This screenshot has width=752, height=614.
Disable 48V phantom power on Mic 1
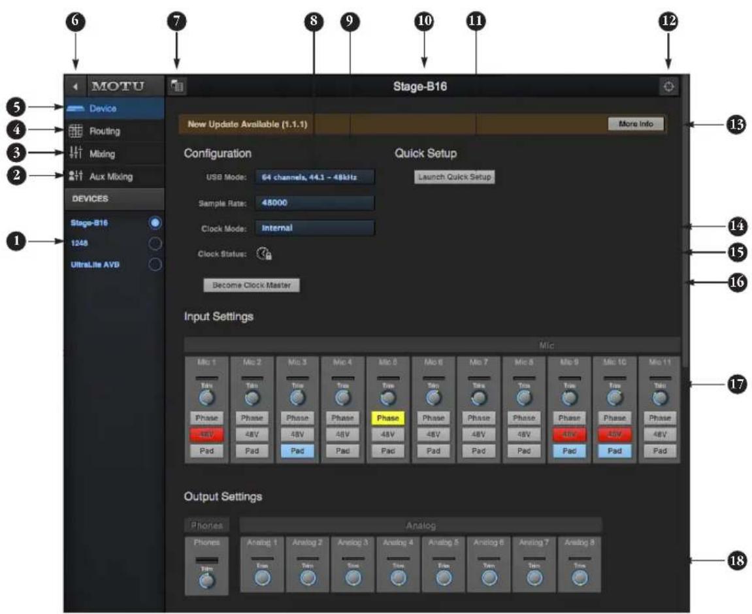[x=206, y=435]
